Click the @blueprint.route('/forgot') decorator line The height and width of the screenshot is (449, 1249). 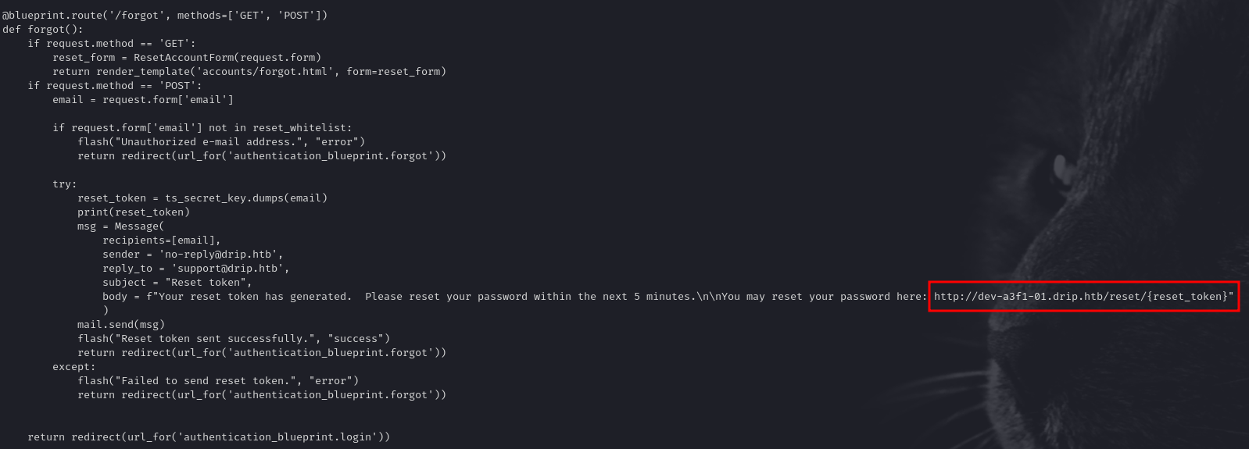click(x=165, y=16)
